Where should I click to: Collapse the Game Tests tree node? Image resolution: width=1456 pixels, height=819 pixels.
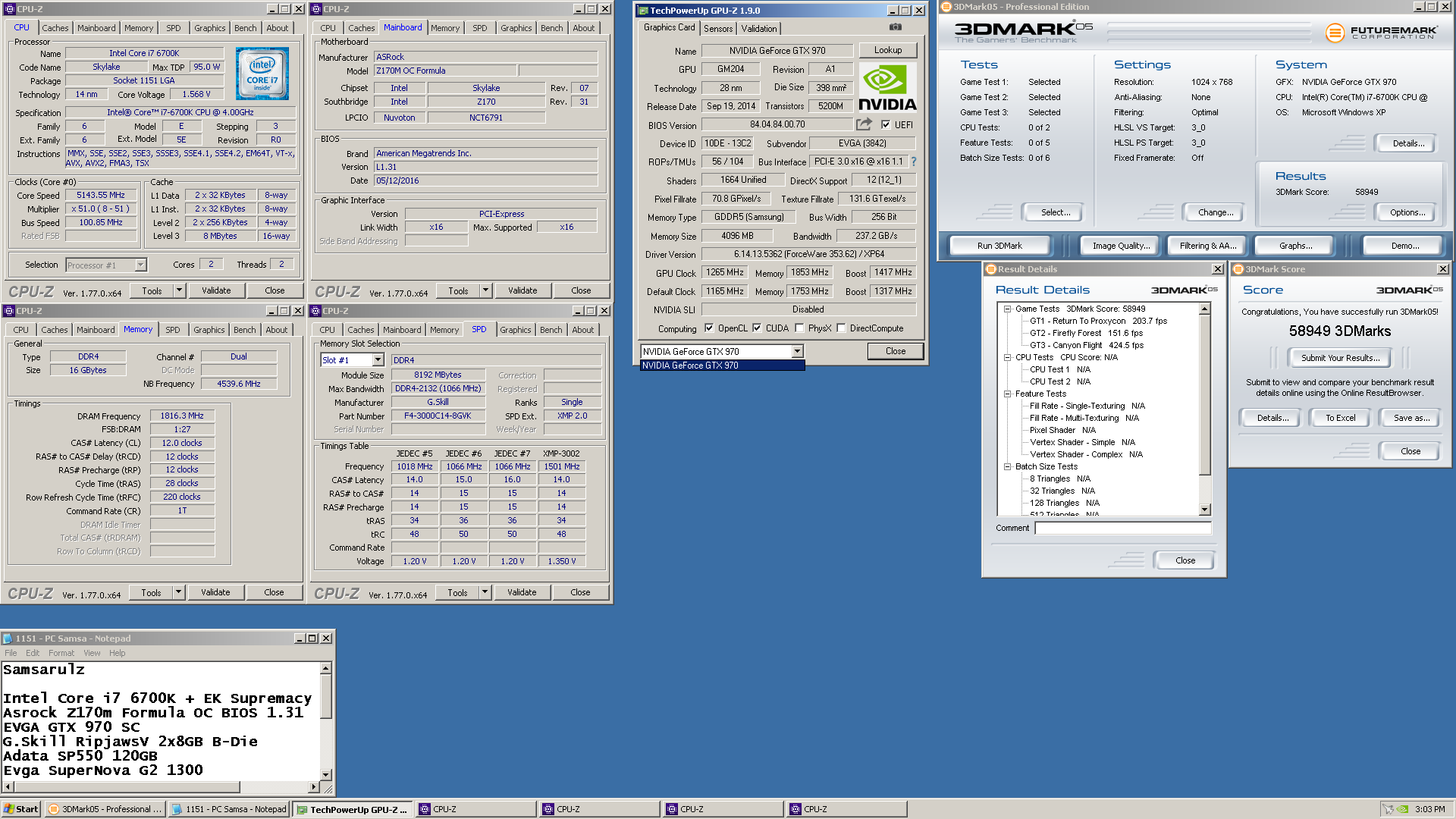tap(1007, 309)
